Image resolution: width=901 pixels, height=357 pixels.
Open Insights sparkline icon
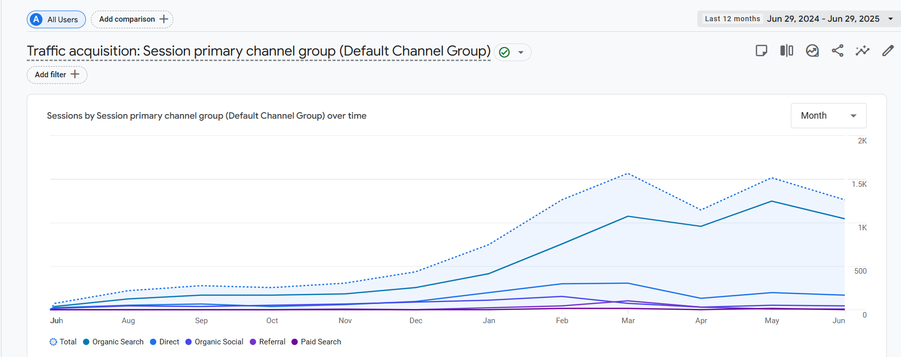point(863,50)
